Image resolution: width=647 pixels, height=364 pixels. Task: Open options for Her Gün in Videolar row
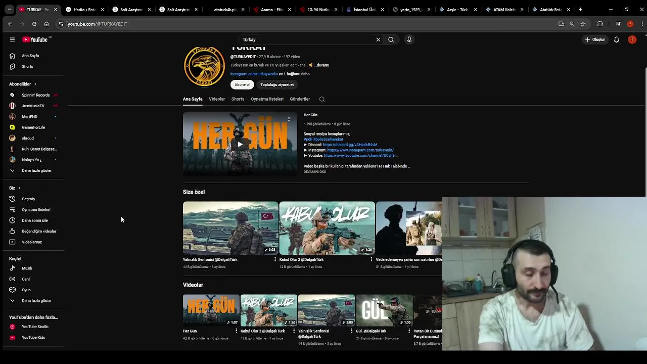click(x=236, y=331)
